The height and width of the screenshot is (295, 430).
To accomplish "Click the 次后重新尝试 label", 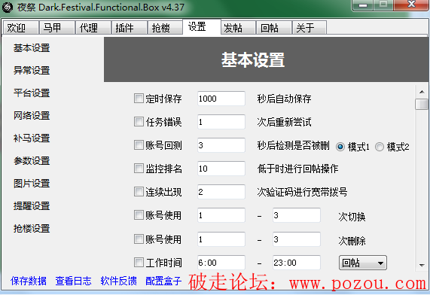I will pyautogui.click(x=284, y=122).
